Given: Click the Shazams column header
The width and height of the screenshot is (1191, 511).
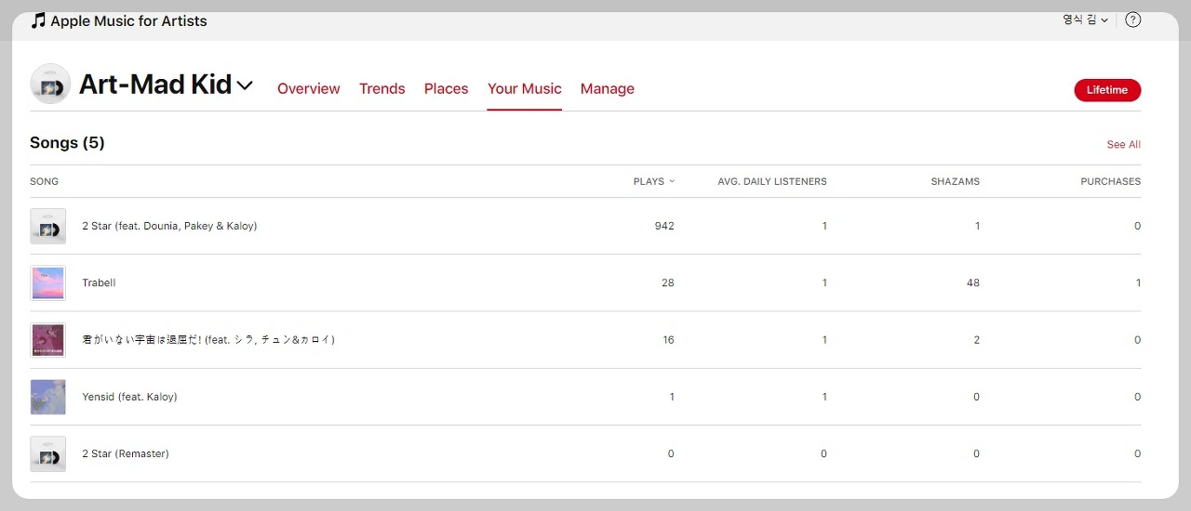Looking at the screenshot, I should 955,181.
